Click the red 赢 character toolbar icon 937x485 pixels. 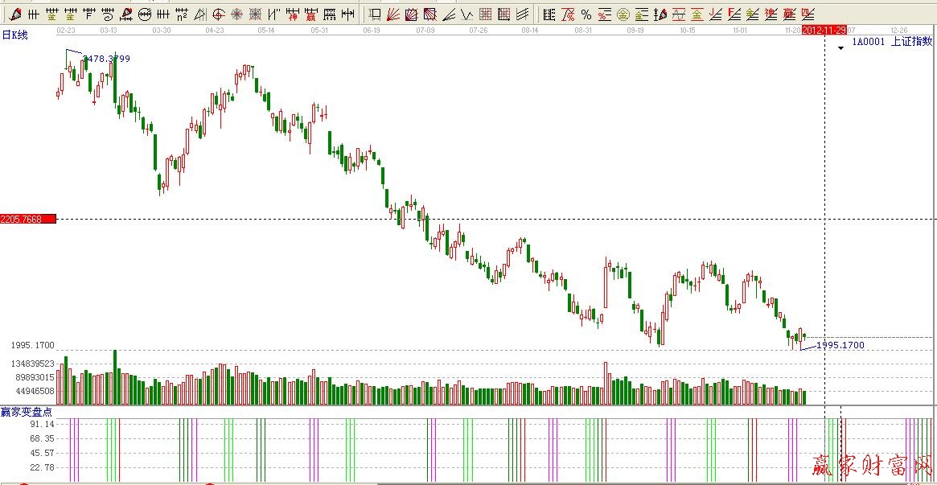coord(310,14)
